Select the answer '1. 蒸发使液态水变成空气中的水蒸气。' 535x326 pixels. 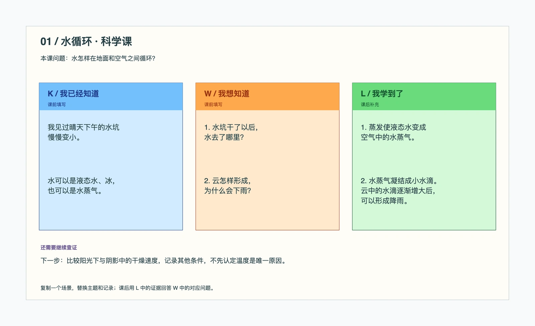(394, 132)
